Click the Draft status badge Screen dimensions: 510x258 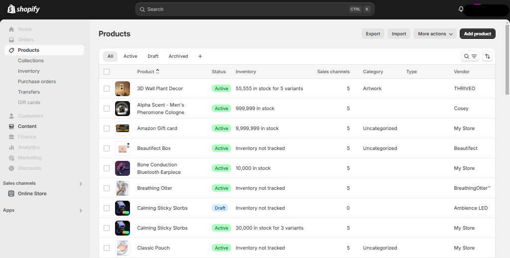click(220, 208)
